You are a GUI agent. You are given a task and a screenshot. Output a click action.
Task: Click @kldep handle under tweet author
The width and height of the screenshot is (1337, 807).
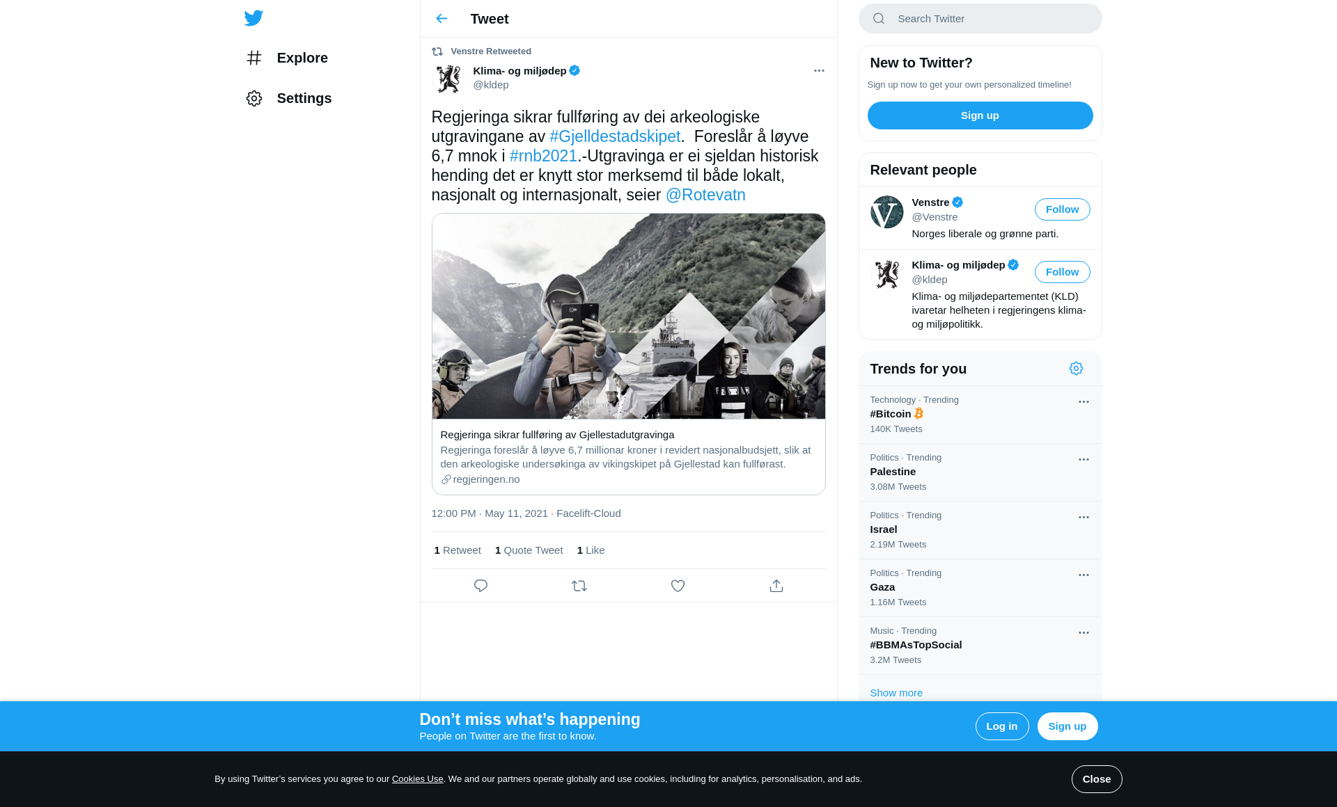[x=491, y=85]
